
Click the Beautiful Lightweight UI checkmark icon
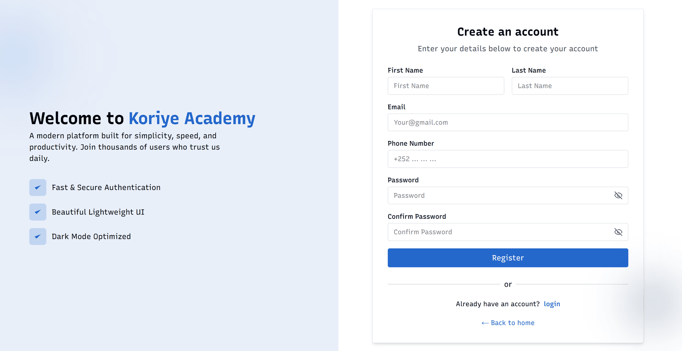point(38,212)
